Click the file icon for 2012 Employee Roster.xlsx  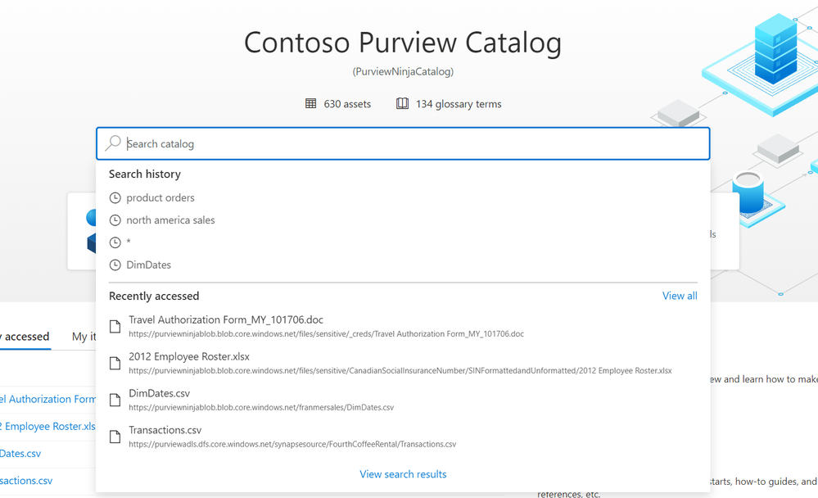coord(115,364)
